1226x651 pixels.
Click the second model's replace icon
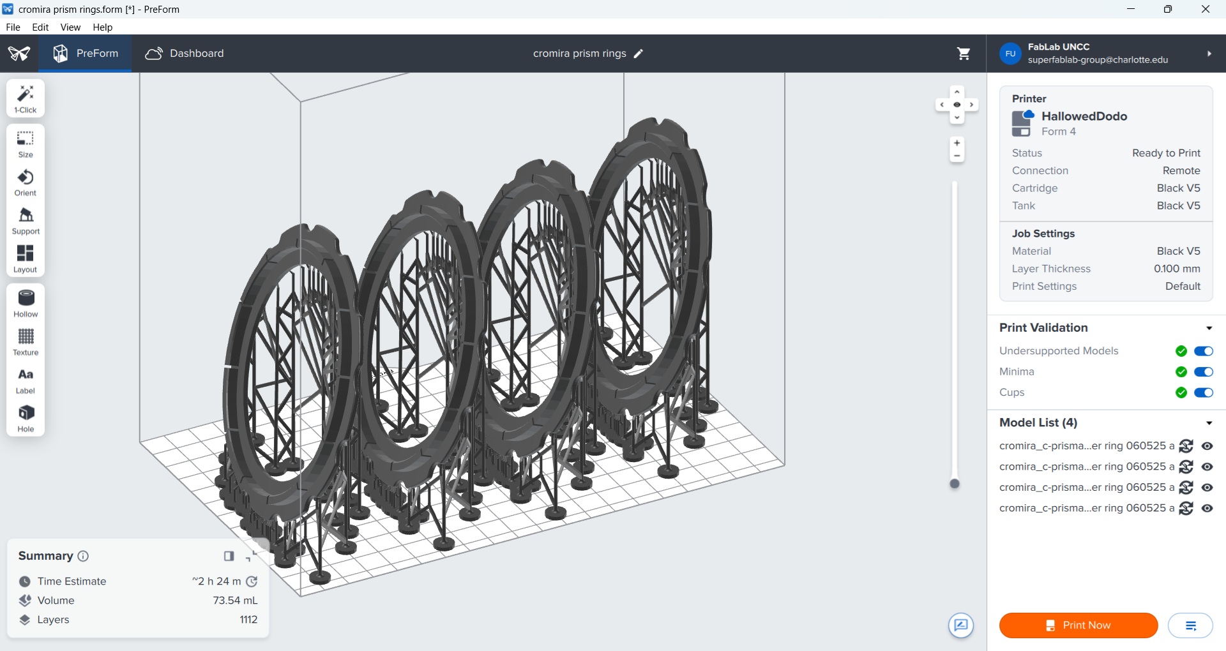tap(1186, 467)
